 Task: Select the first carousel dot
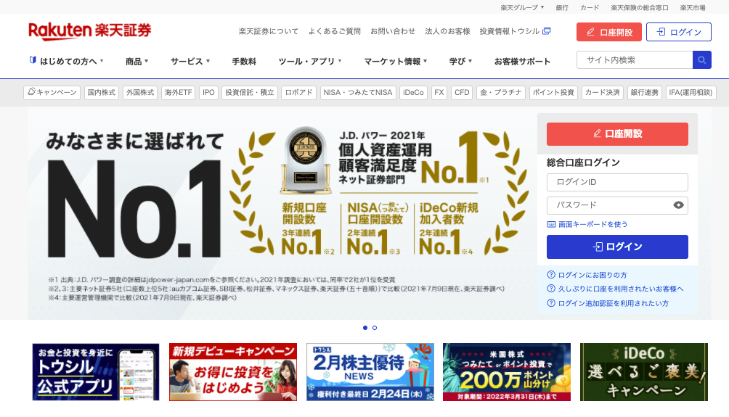(365, 328)
